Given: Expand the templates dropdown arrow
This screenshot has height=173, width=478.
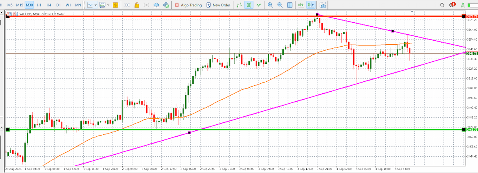Looking at the screenshot, I should pyautogui.click(x=108, y=5).
